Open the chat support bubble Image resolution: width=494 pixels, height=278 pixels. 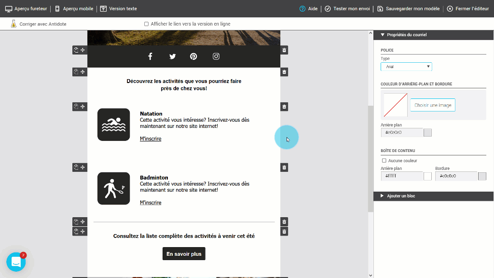click(x=16, y=261)
